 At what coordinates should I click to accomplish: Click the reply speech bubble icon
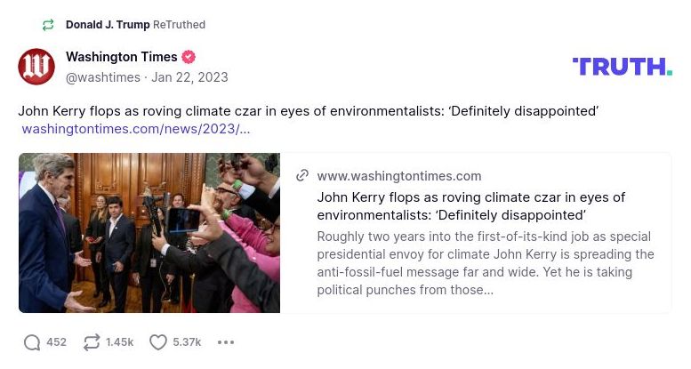click(x=32, y=342)
